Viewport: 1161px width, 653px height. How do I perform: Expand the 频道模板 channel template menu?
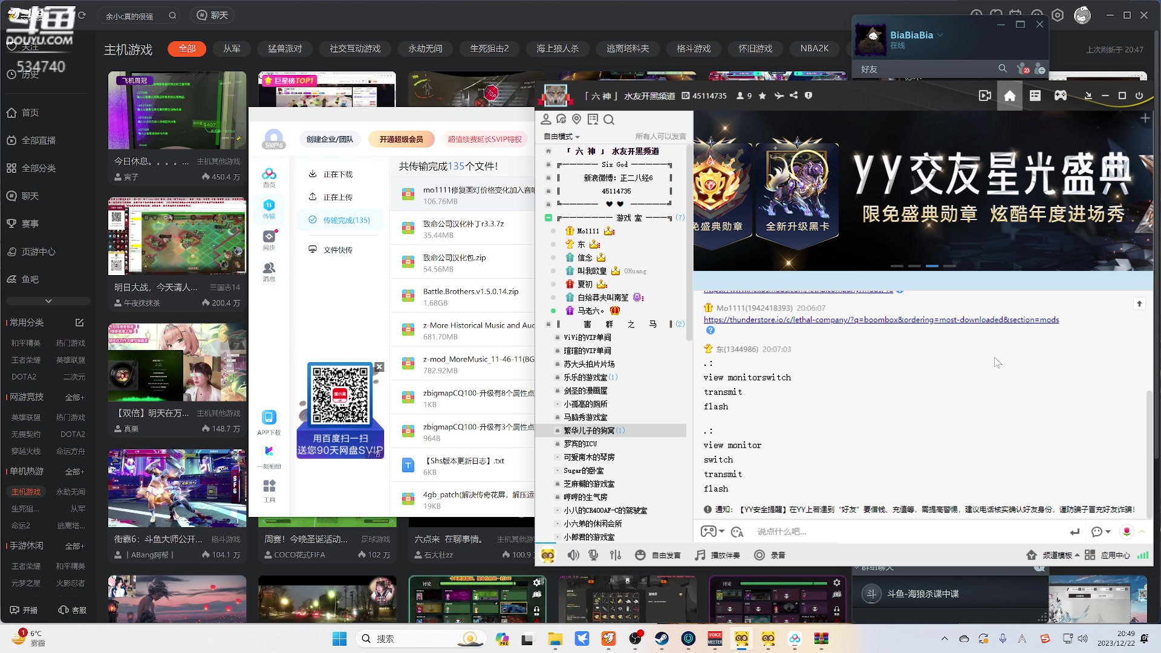point(1053,555)
